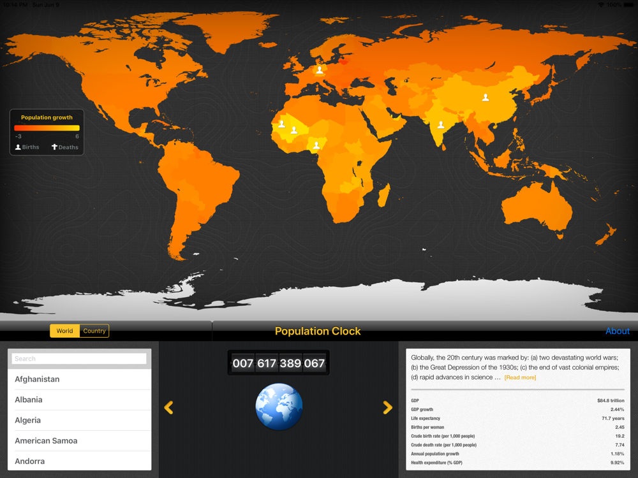
Task: Go to next with the right arrow
Action: click(388, 407)
